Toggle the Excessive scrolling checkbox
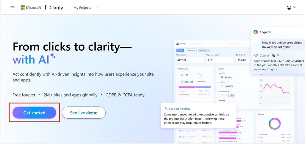 pyautogui.click(x=222, y=95)
